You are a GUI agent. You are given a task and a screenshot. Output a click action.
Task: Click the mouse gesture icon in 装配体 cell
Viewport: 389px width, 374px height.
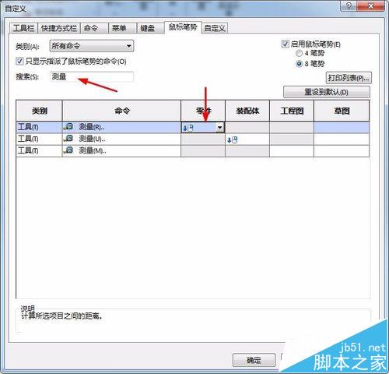(x=233, y=140)
